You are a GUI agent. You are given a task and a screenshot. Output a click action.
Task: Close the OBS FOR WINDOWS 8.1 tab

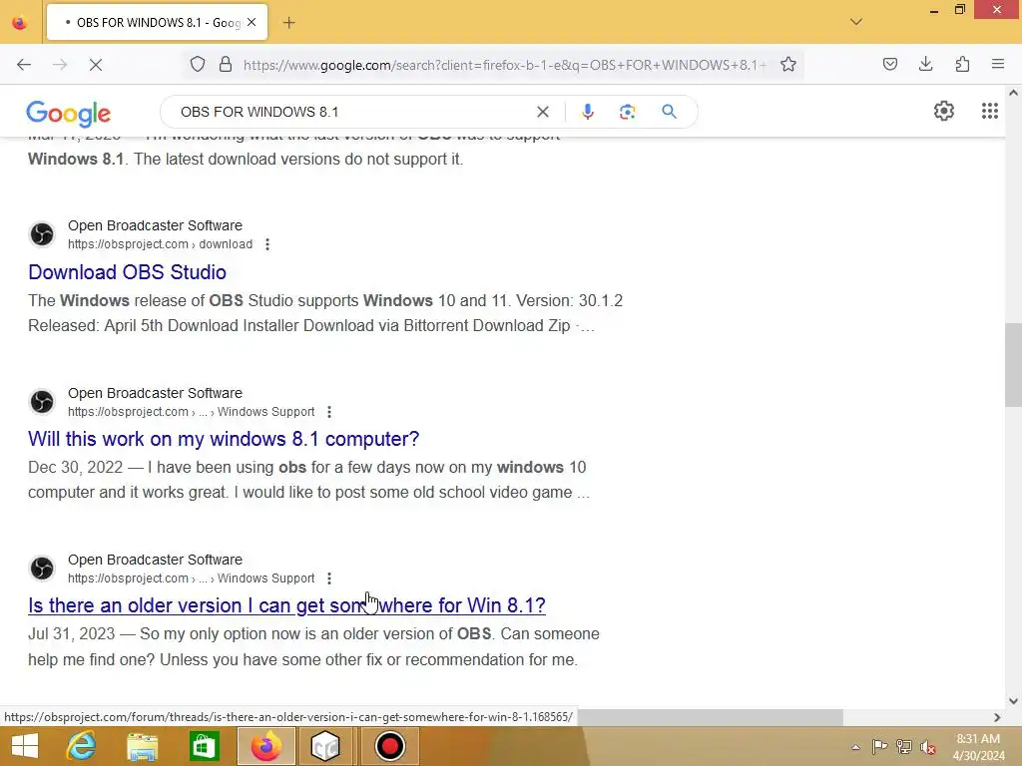click(252, 22)
